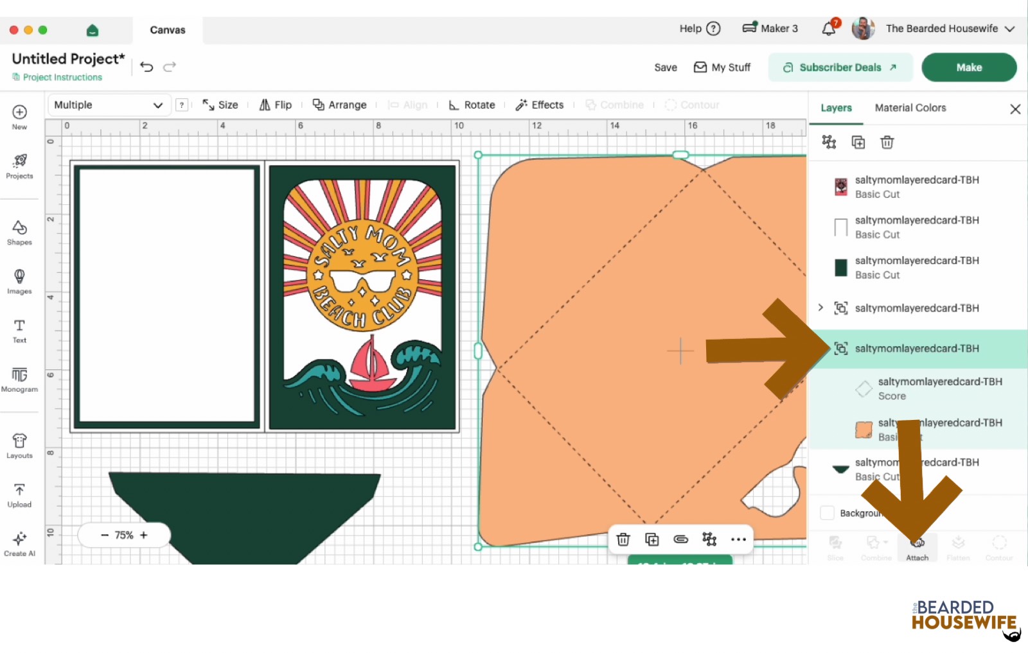Switch to the Material Colors tab
The width and height of the screenshot is (1028, 653).
(x=910, y=108)
